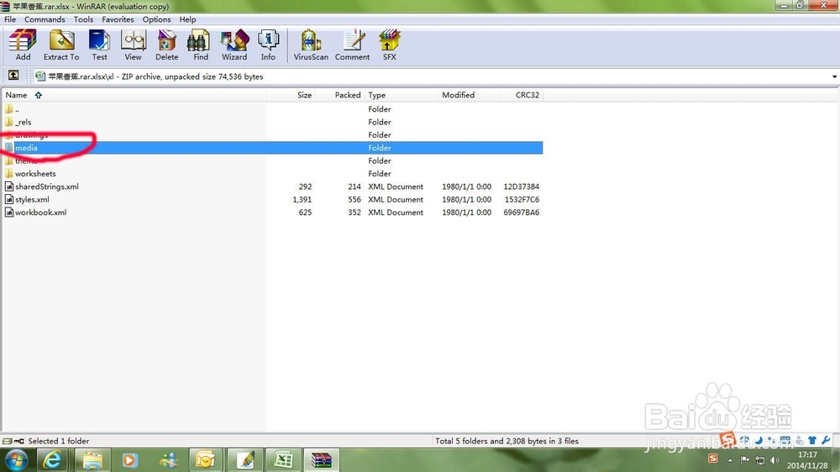840x472 pixels.
Task: Click the Delete toolbar icon
Action: click(166, 45)
